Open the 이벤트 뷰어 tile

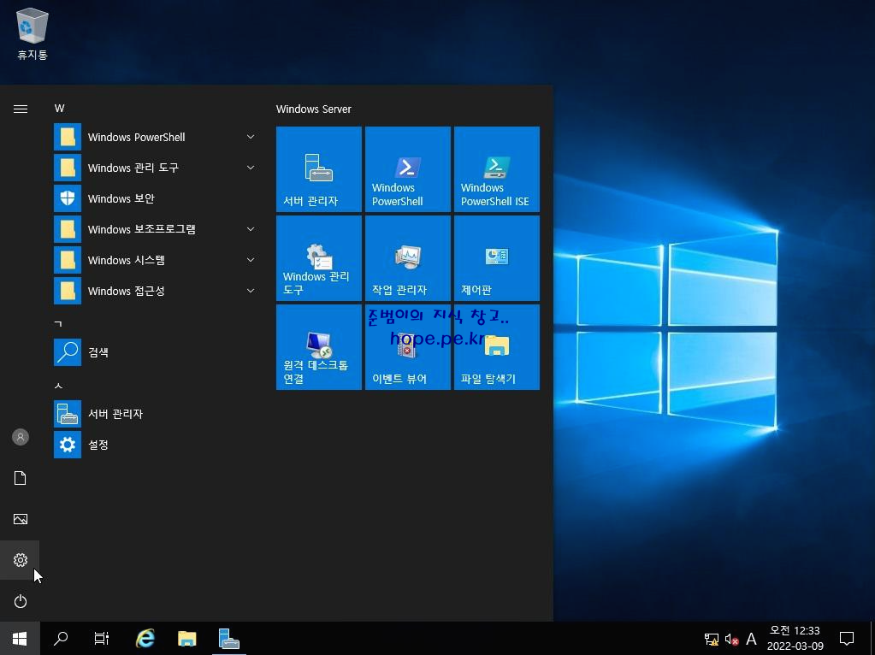(407, 347)
